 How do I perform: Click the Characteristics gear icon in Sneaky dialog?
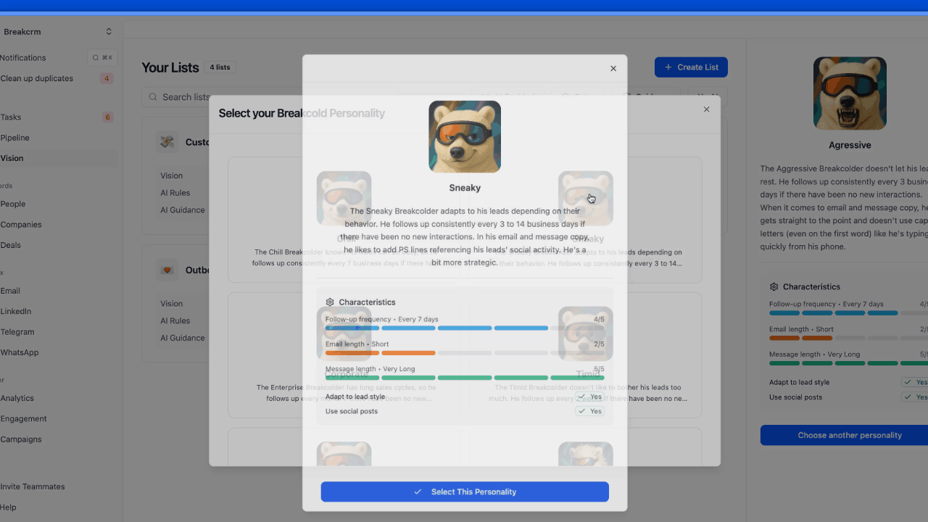pos(330,302)
